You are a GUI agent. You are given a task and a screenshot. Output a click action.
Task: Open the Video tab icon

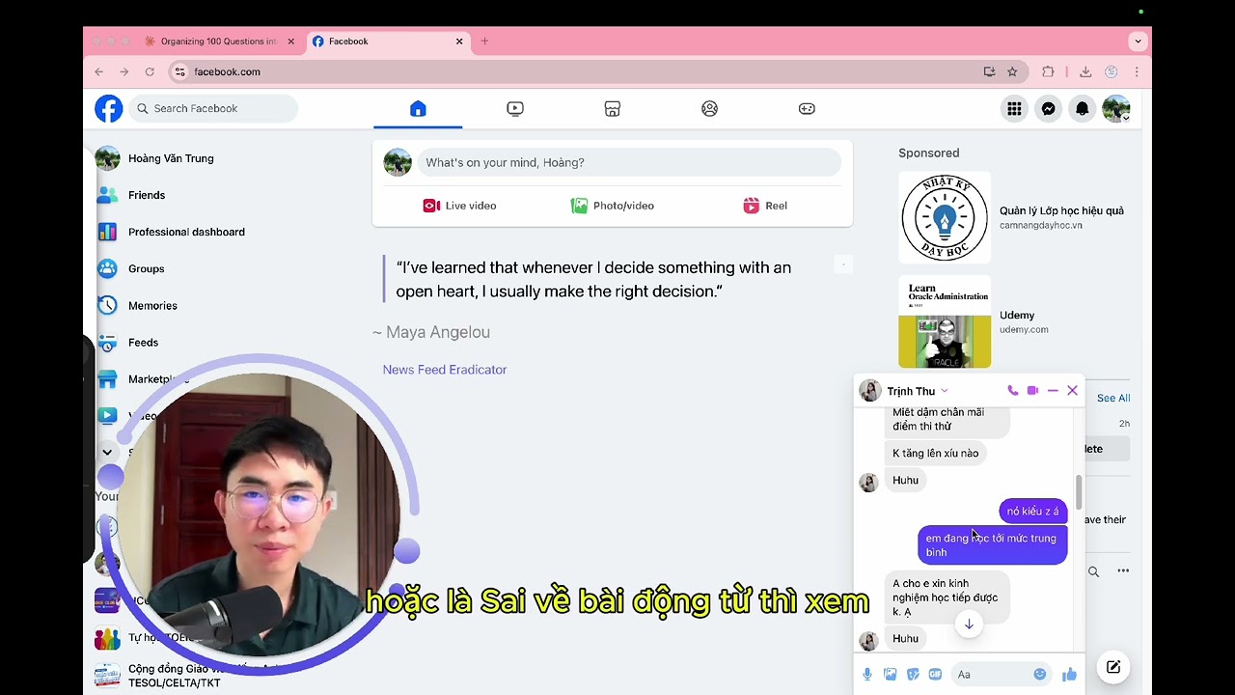tap(515, 109)
